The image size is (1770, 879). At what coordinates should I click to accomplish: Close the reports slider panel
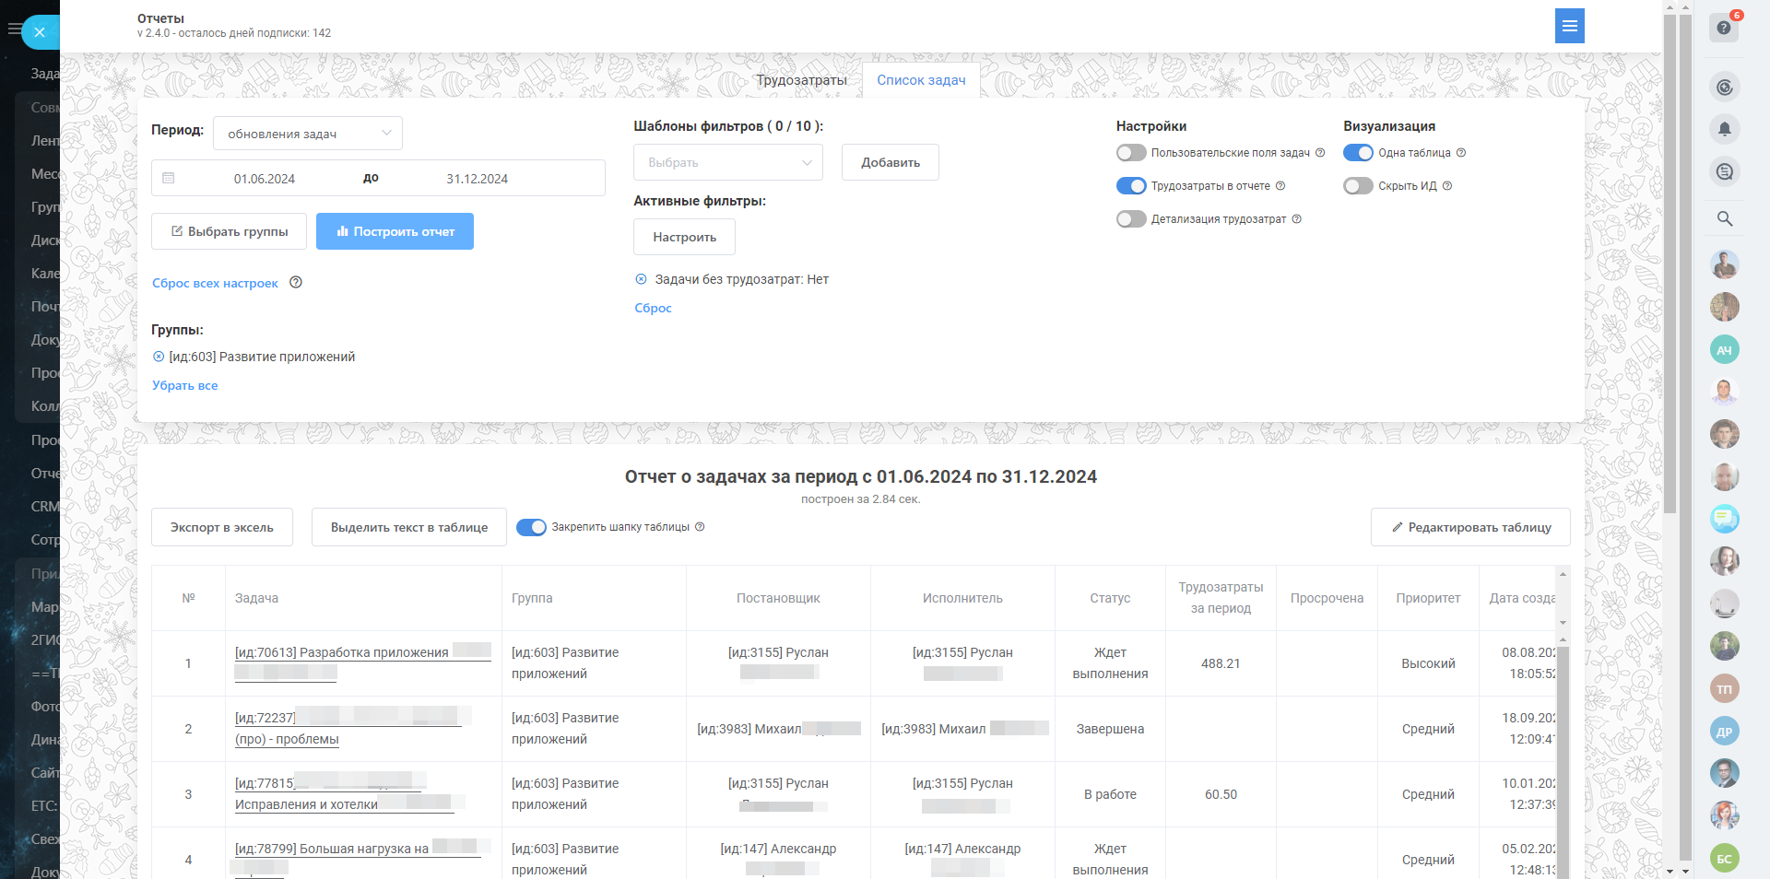(40, 32)
